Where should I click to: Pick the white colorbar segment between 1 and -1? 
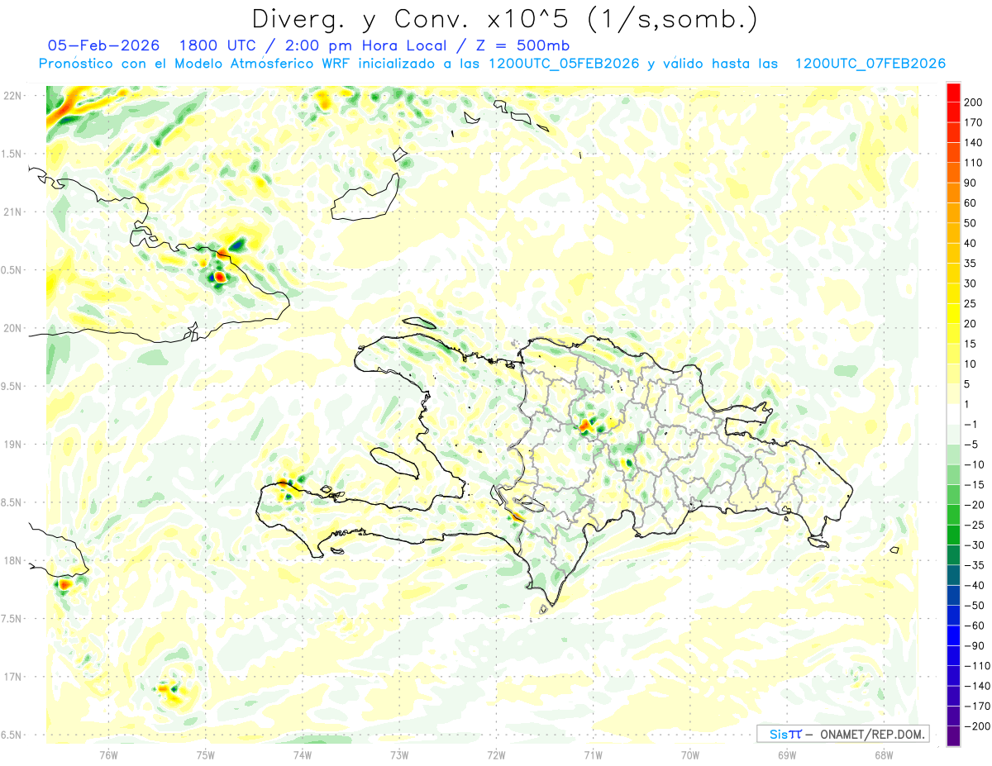click(x=954, y=414)
